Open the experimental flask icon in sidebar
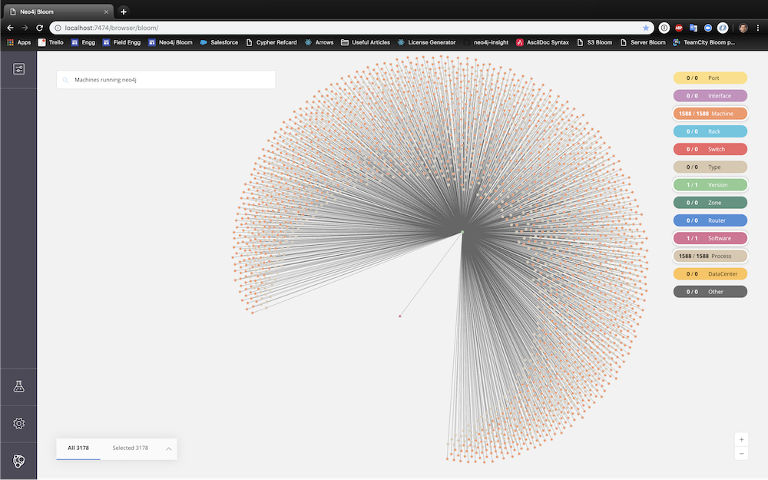768x480 pixels. [18, 386]
